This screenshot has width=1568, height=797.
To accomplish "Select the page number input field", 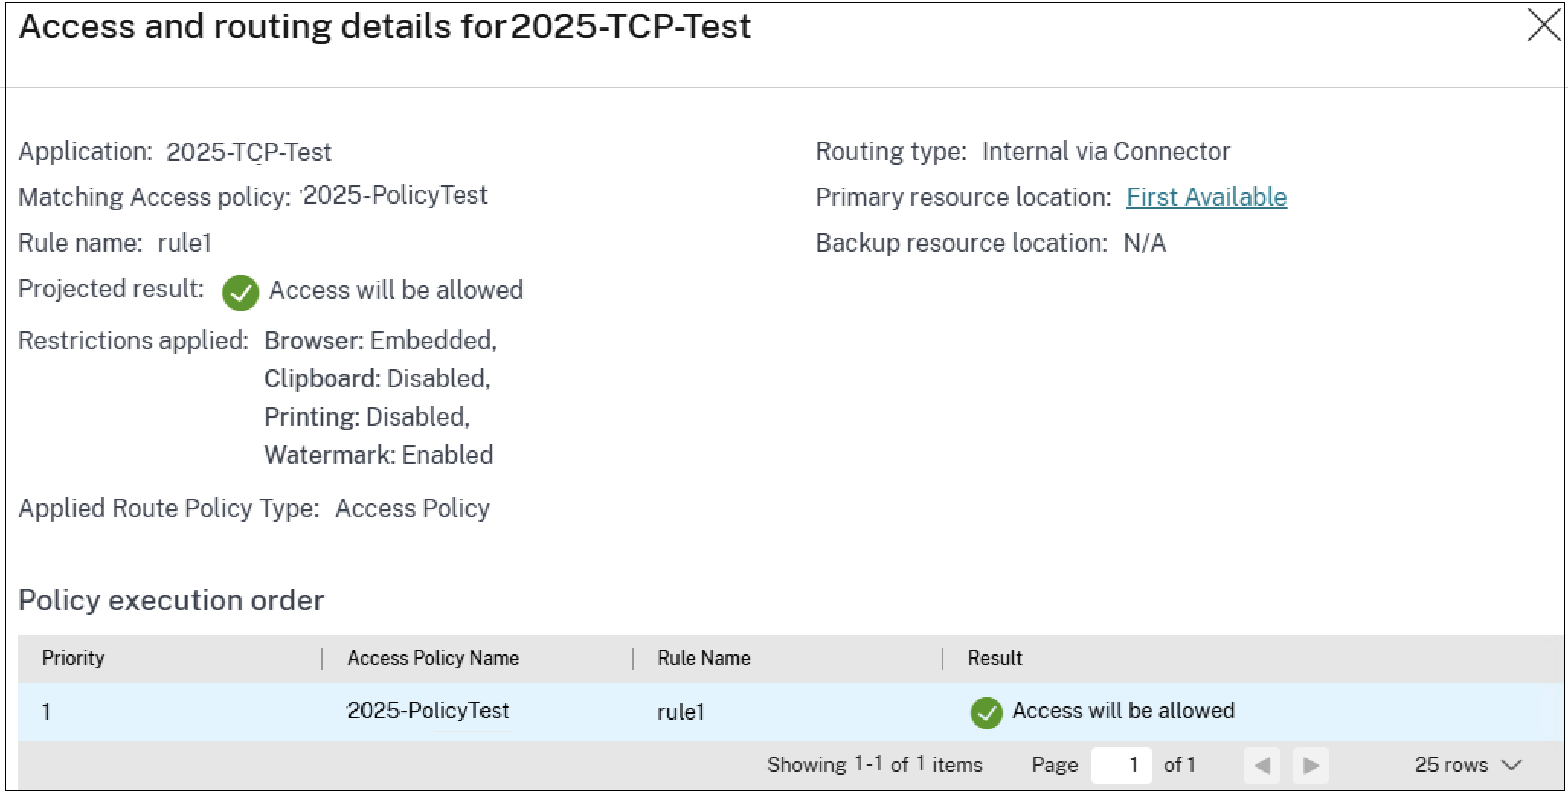I will (1122, 765).
